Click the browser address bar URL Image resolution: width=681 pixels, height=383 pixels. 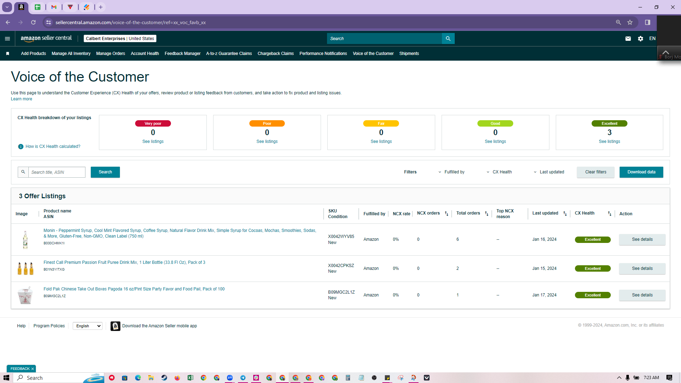click(131, 22)
